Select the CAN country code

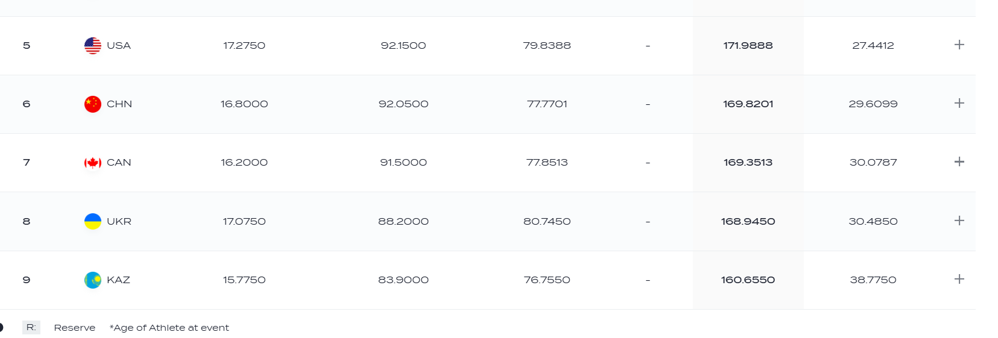[119, 163]
